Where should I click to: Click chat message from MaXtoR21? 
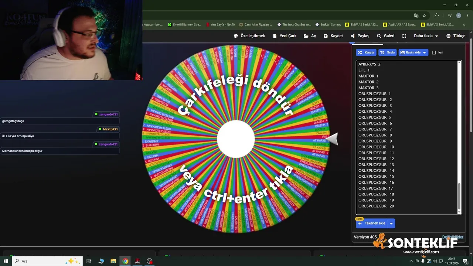[x=59, y=136]
